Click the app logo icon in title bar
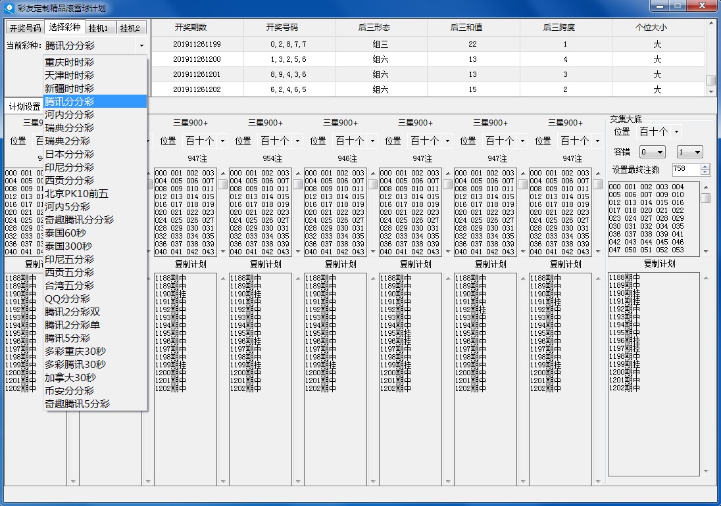This screenshot has height=506, width=721. [x=9, y=8]
